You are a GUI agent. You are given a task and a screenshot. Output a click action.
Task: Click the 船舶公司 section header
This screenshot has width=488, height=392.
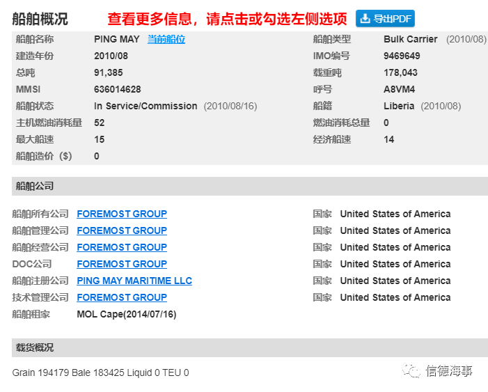(x=250, y=186)
